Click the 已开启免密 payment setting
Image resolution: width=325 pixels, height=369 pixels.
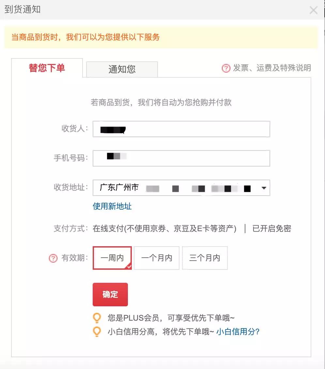tap(271, 229)
